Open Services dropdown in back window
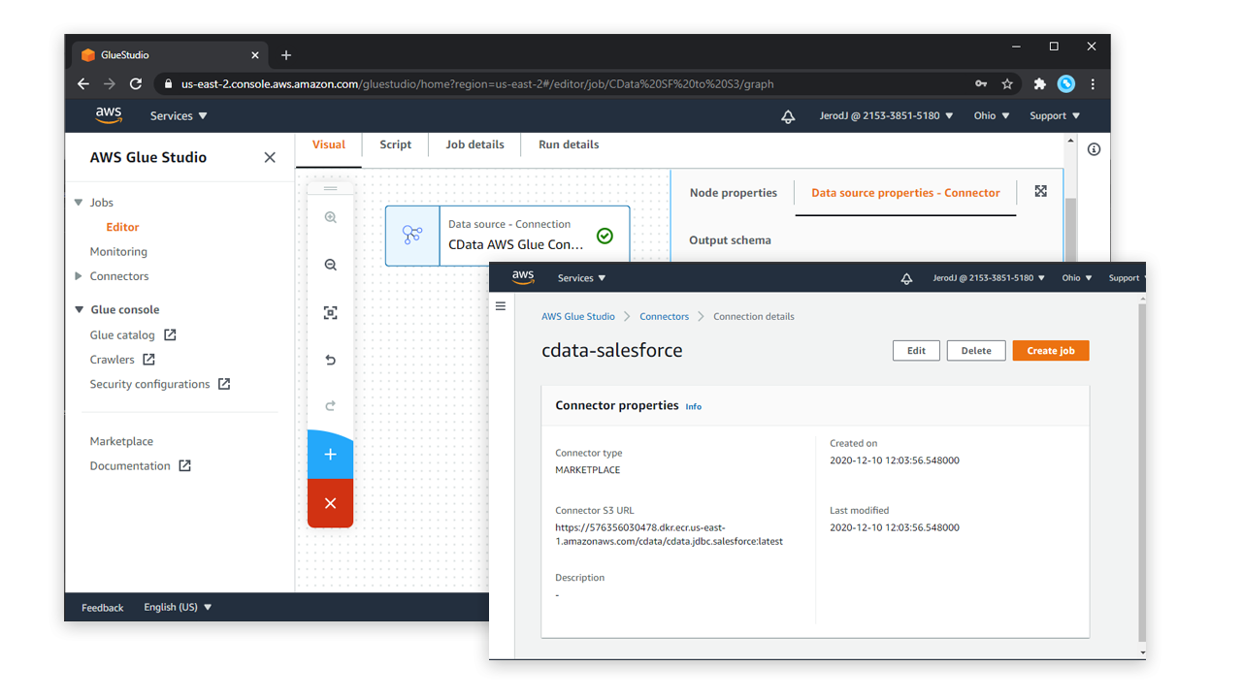 (x=179, y=115)
